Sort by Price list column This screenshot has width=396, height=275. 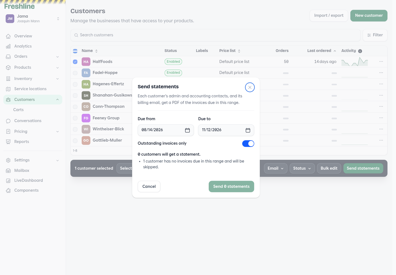tap(230, 51)
